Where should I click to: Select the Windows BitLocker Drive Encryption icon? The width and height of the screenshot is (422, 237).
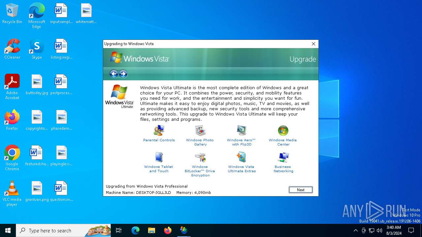(200, 157)
